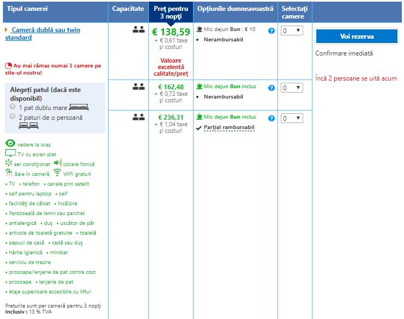Screen dimensions: 404x319
Task: Click the capacity icon in first row
Action: (x=138, y=30)
